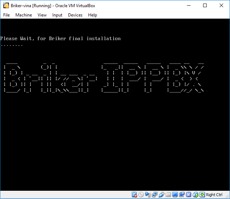
Task: Click inside the Briker IPPBX console screen
Action: pyautogui.click(x=115, y=125)
